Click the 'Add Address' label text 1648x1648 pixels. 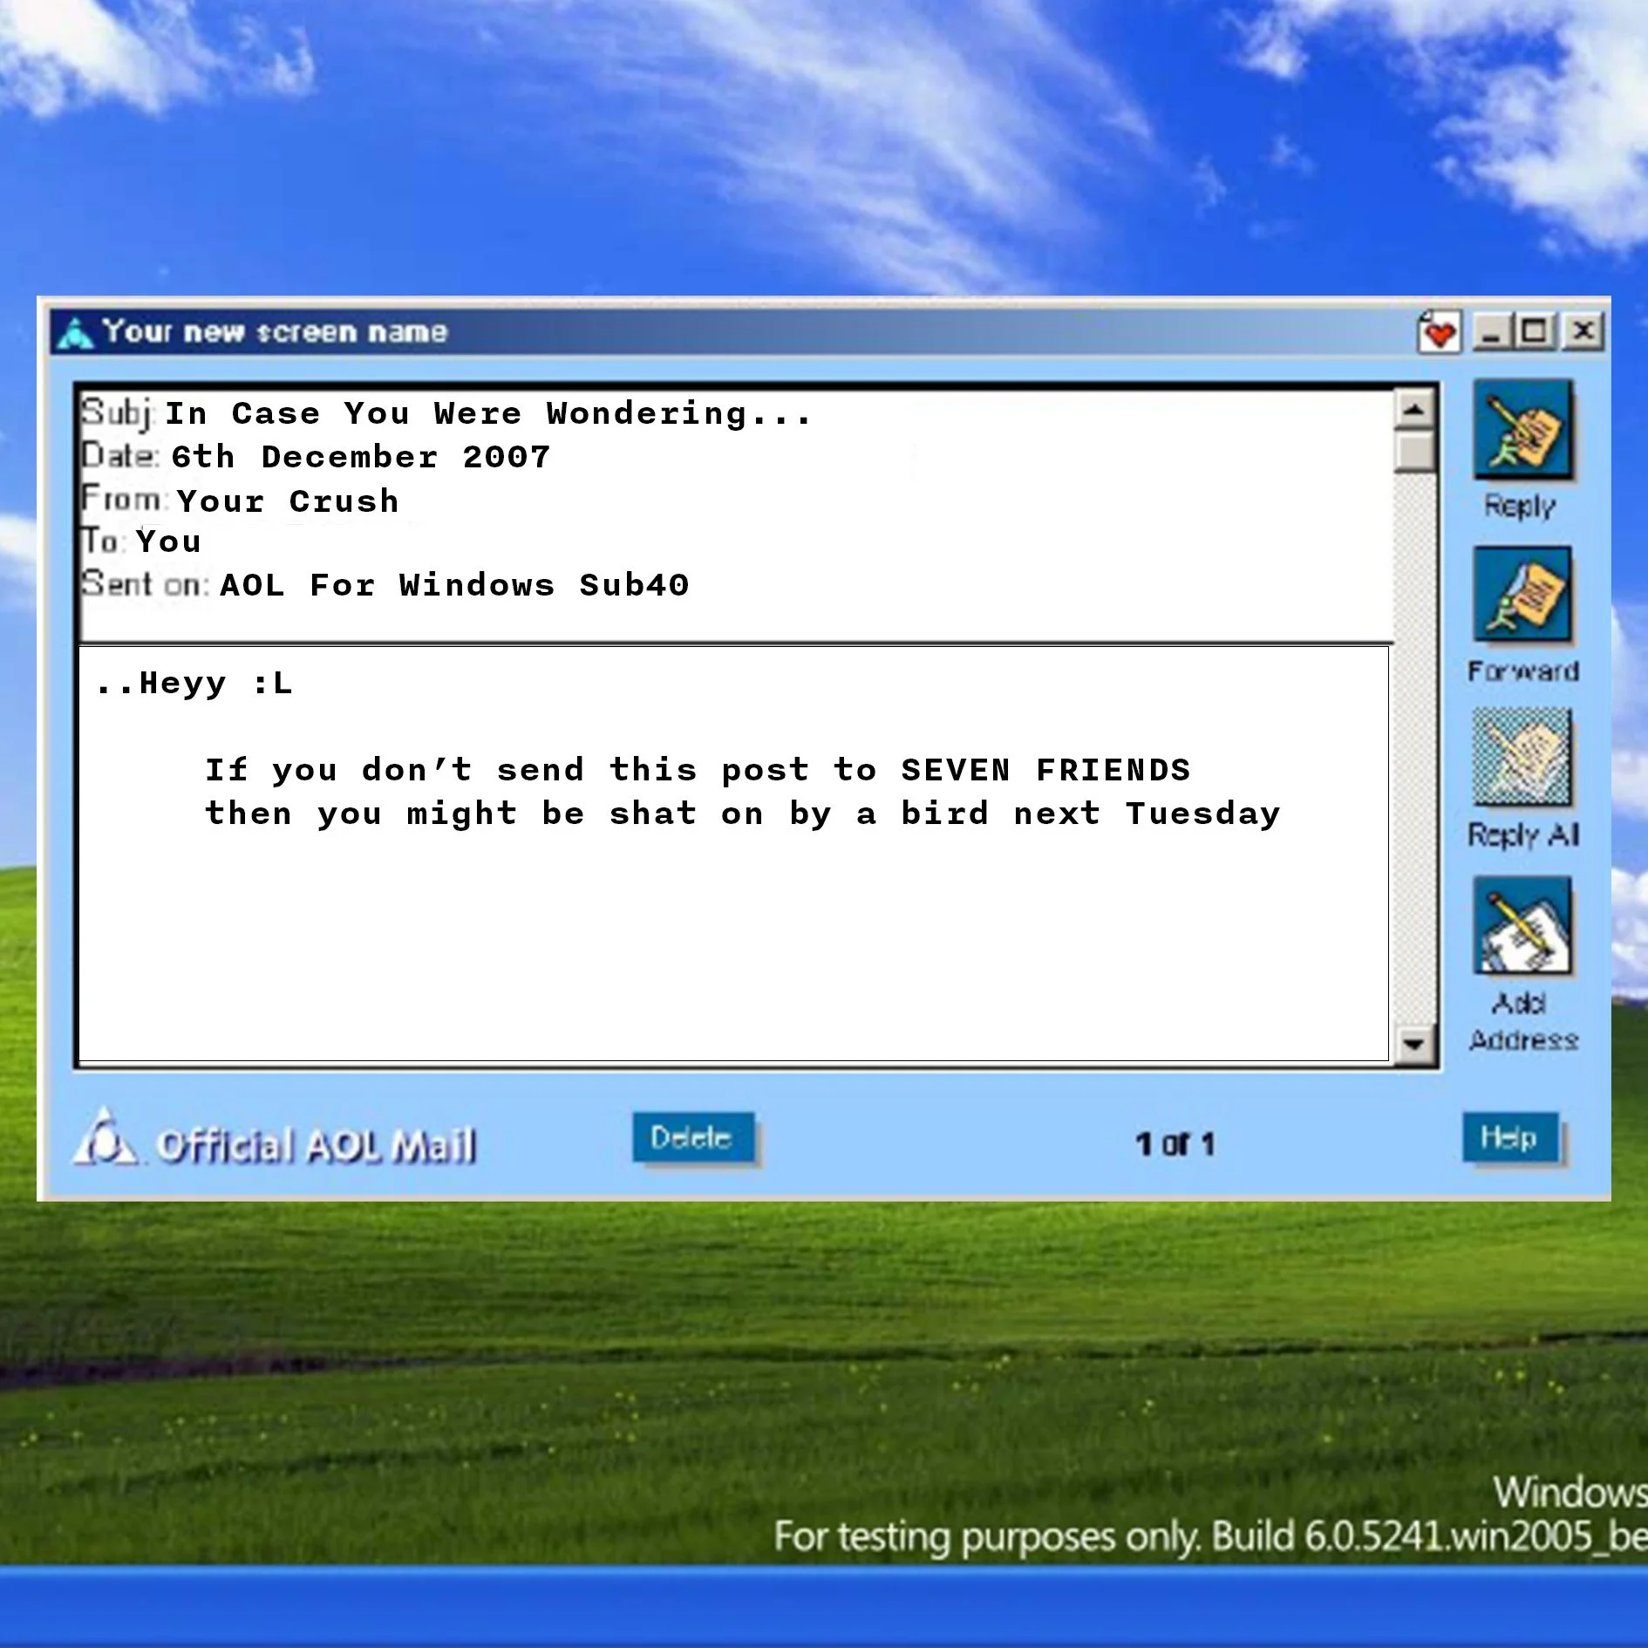(x=1523, y=1022)
